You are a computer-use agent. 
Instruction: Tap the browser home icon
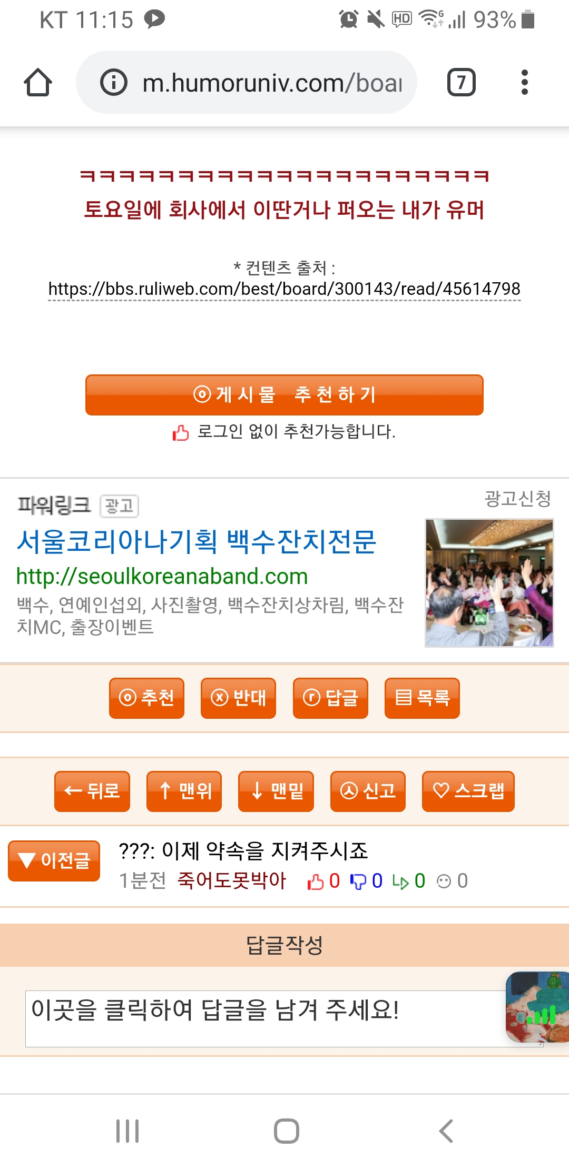tap(38, 83)
